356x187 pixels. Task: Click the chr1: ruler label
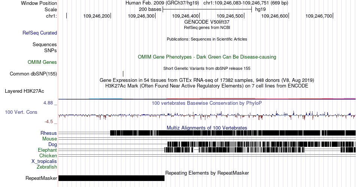tap(51, 16)
